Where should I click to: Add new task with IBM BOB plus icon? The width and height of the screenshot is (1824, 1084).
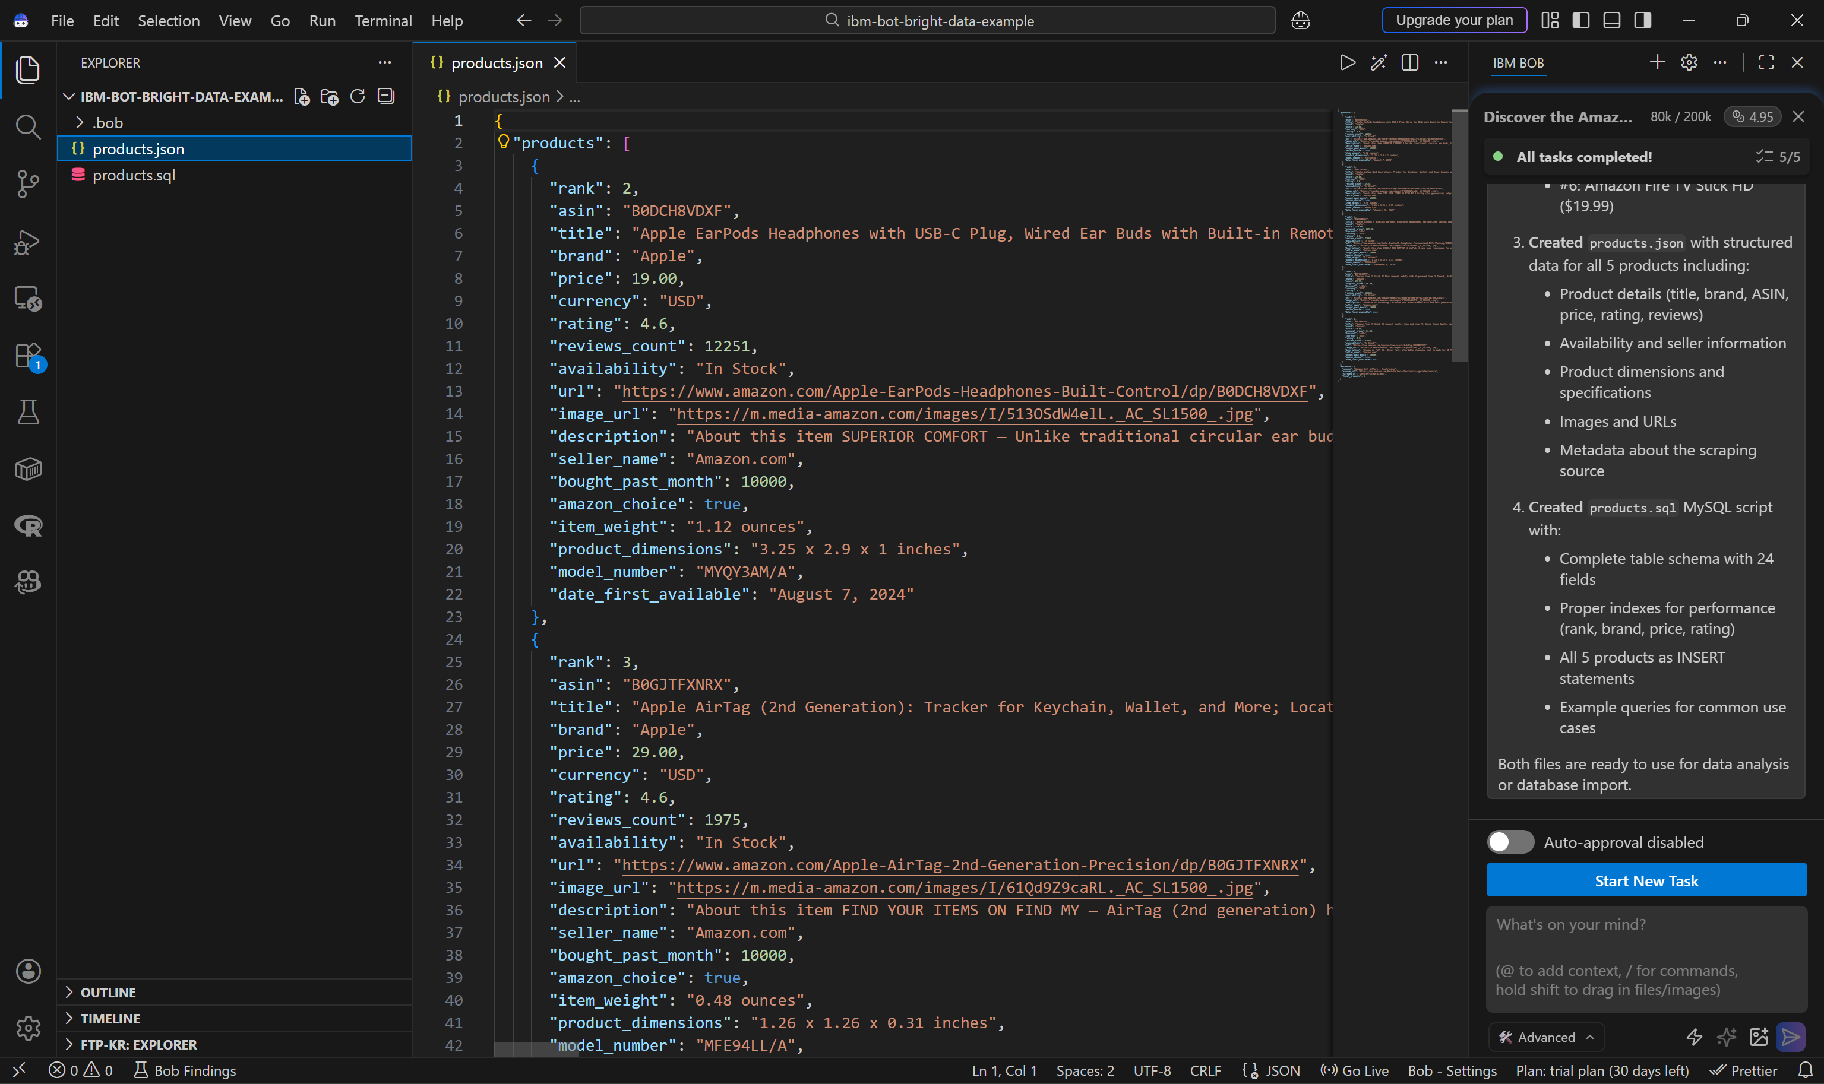point(1657,63)
